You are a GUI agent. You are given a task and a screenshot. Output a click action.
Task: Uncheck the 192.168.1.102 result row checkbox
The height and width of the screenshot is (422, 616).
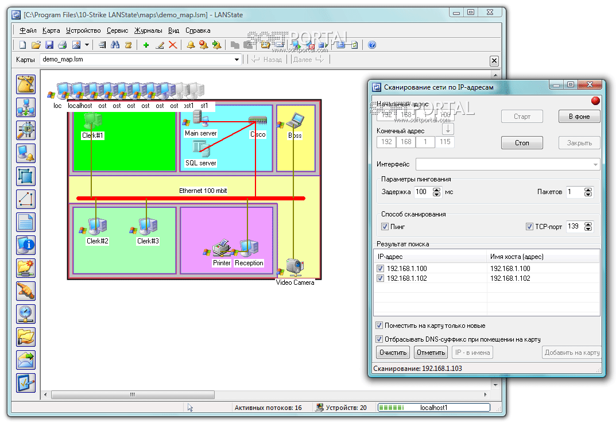[x=380, y=278]
